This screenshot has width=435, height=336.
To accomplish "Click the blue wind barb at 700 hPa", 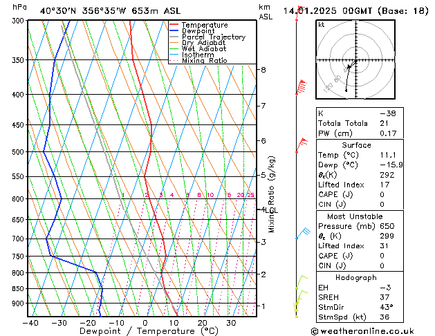I will [x=303, y=233].
